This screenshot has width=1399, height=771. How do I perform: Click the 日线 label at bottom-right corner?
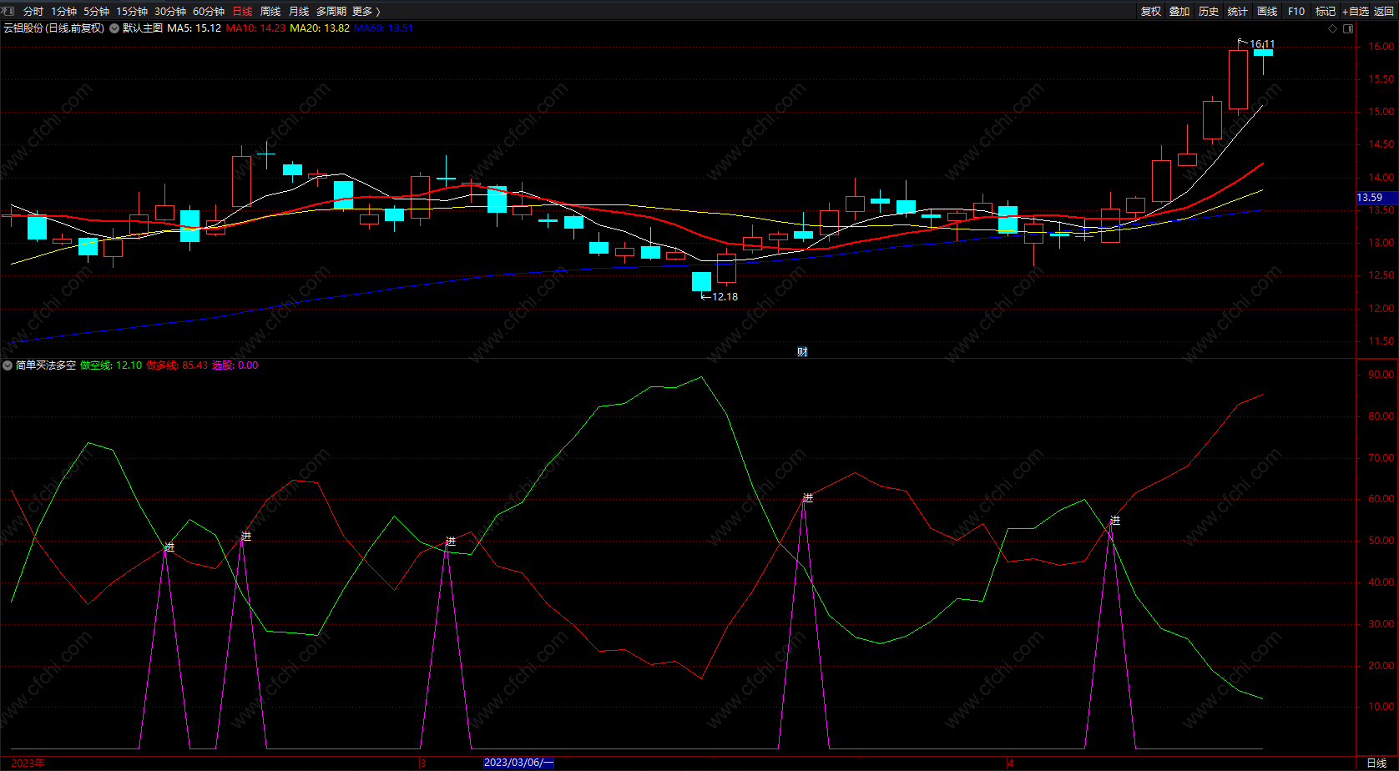[1376, 763]
